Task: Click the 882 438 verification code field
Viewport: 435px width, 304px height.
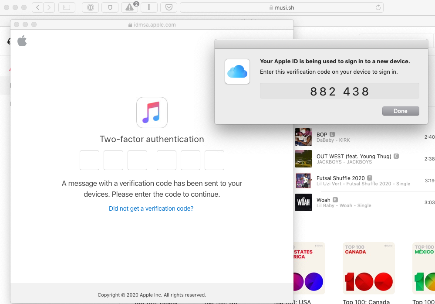Action: coord(339,91)
